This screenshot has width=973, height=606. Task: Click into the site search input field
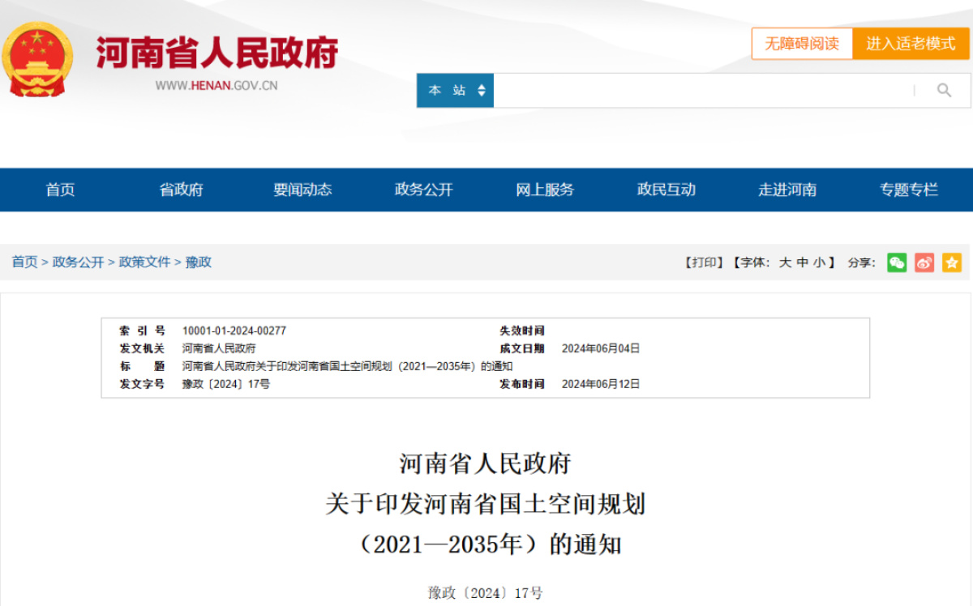pos(704,90)
